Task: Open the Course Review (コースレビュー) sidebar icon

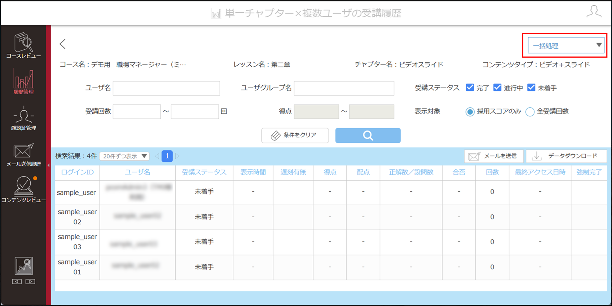Action: coord(23,45)
